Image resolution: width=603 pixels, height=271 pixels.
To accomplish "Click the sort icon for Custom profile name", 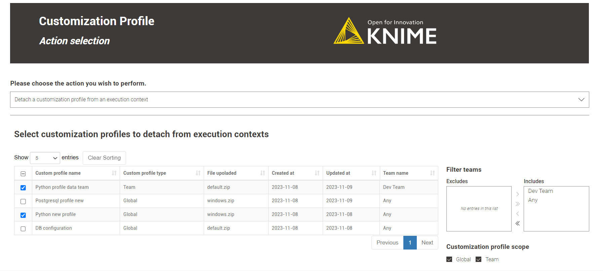I will click(114, 173).
